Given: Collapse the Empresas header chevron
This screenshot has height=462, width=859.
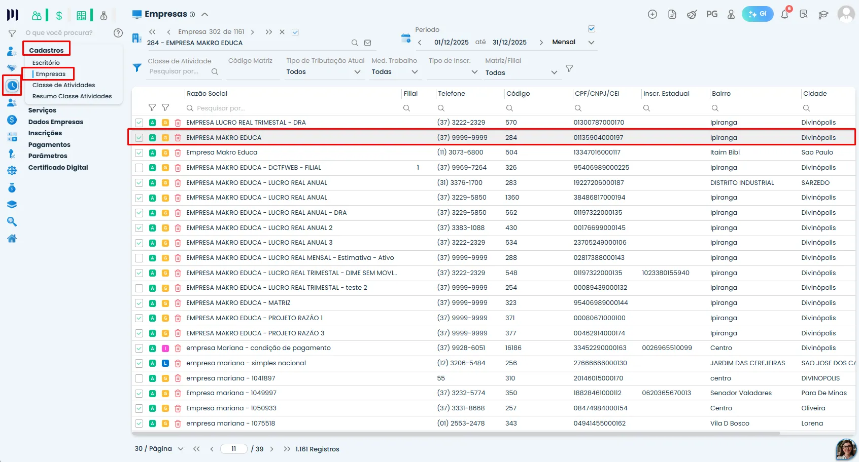Looking at the screenshot, I should point(205,15).
